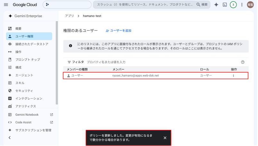Open the project picker selector
Screen dimensions: 258x146
pyautogui.click(x=67, y=5)
